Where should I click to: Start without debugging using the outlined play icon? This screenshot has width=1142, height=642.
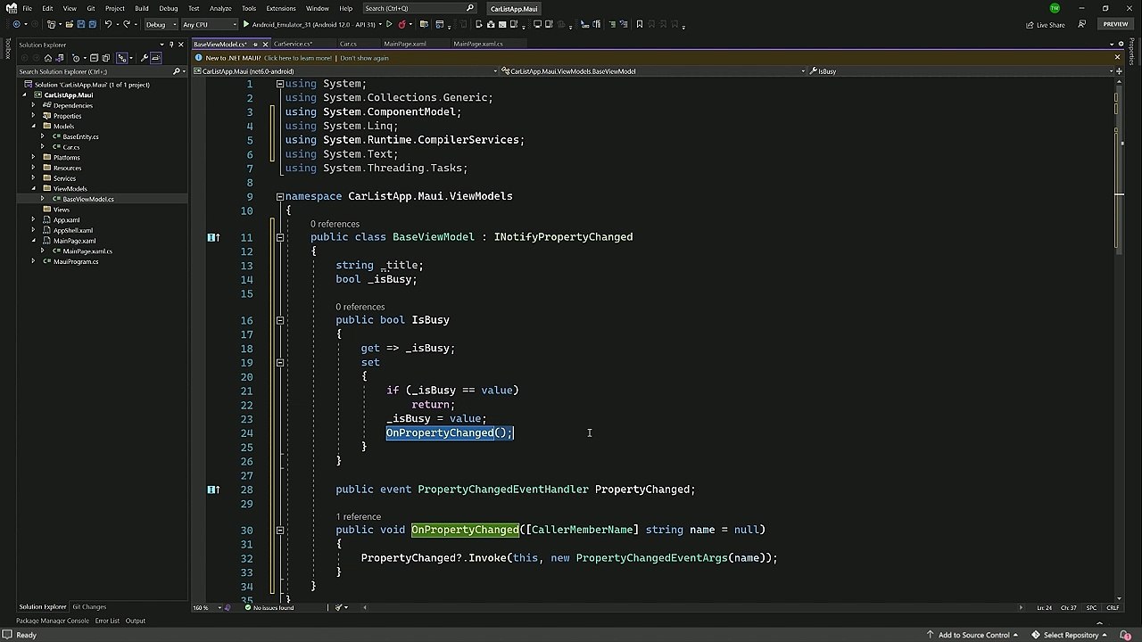389,24
